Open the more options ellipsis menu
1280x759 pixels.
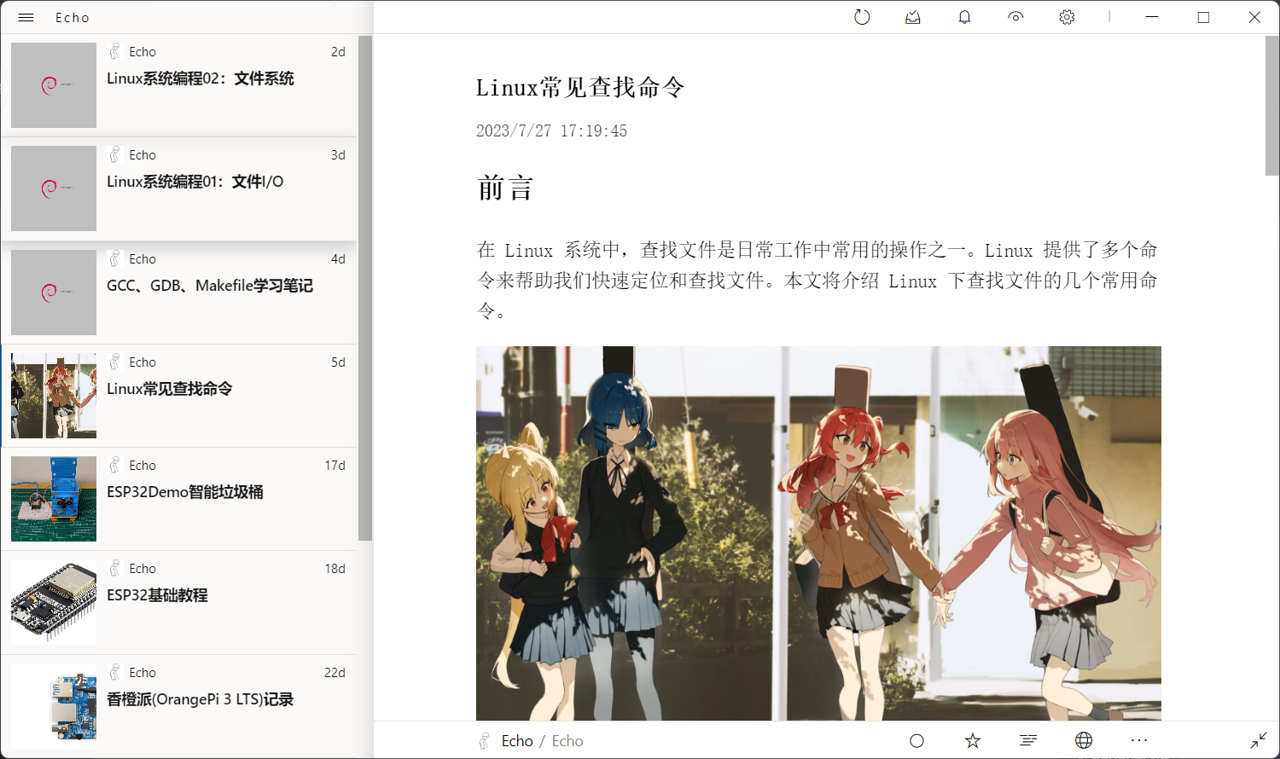click(1139, 740)
